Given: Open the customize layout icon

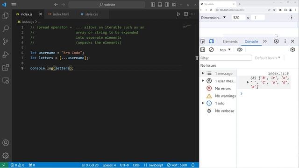Looking at the screenshot, I should pyautogui.click(x=174, y=5).
